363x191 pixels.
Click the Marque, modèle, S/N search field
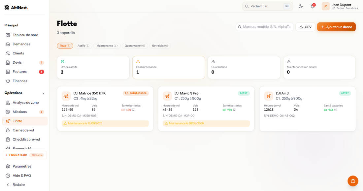pyautogui.click(x=265, y=27)
